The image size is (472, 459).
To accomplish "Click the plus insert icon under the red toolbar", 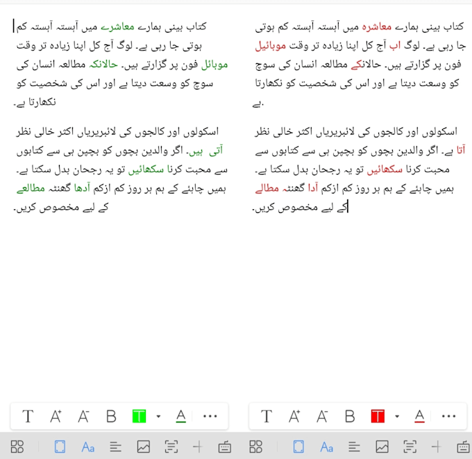I will (x=437, y=447).
